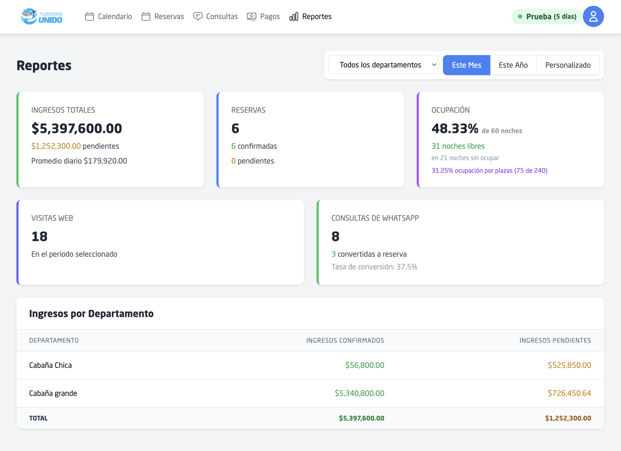Click the departments dropdown chevron arrow
This screenshot has width=621, height=451.
point(434,65)
